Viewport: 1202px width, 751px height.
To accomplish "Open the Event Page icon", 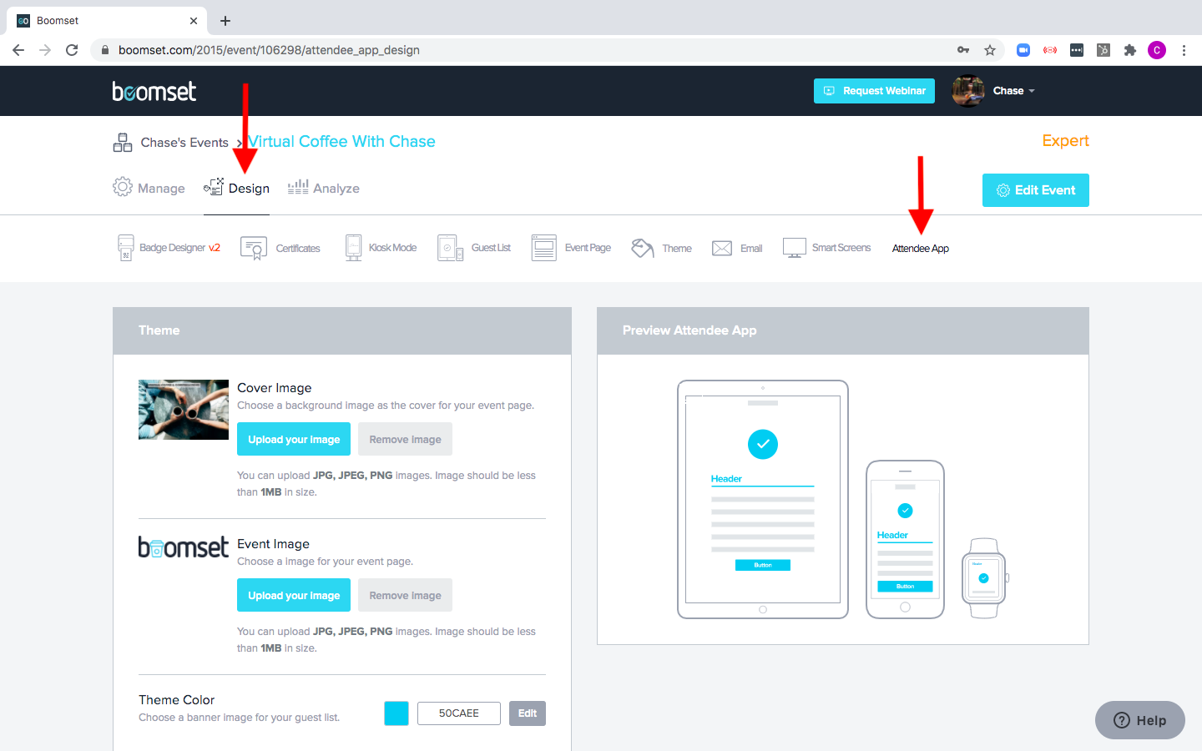I will tap(544, 248).
